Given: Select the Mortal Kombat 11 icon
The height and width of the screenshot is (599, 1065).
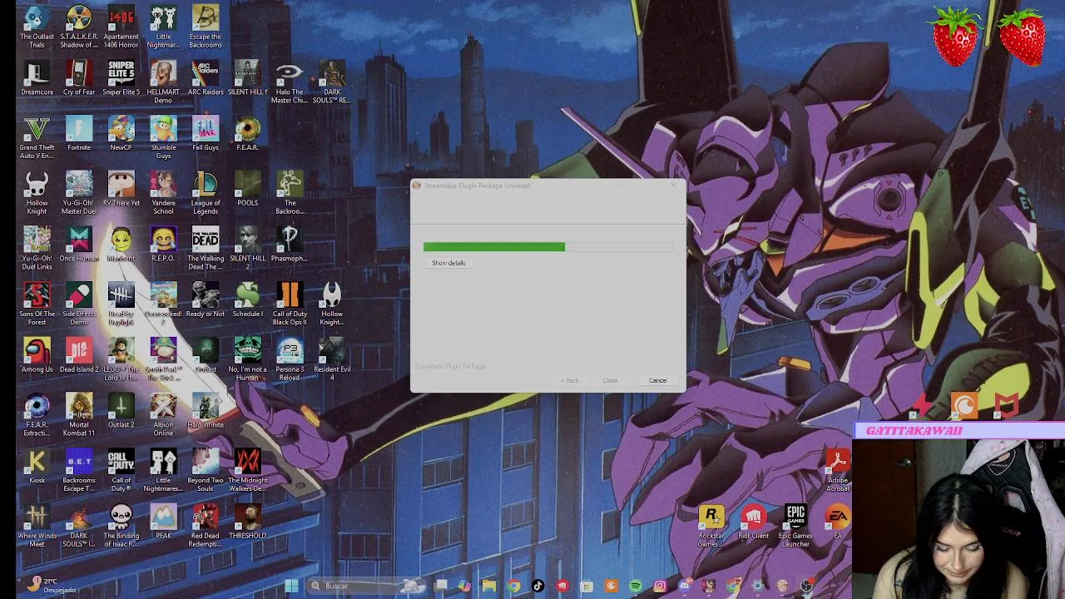Looking at the screenshot, I should coord(79,415).
